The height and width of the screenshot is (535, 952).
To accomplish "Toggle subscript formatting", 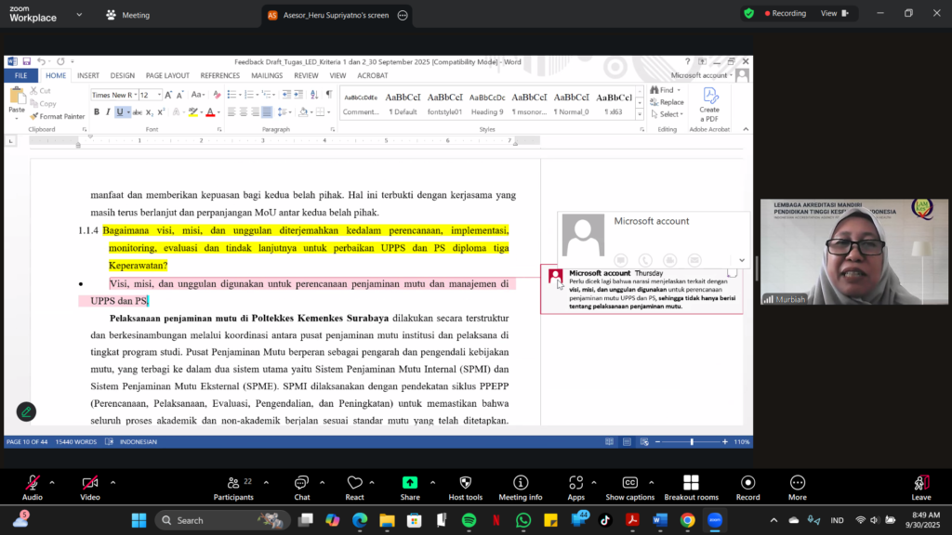I will [x=150, y=112].
